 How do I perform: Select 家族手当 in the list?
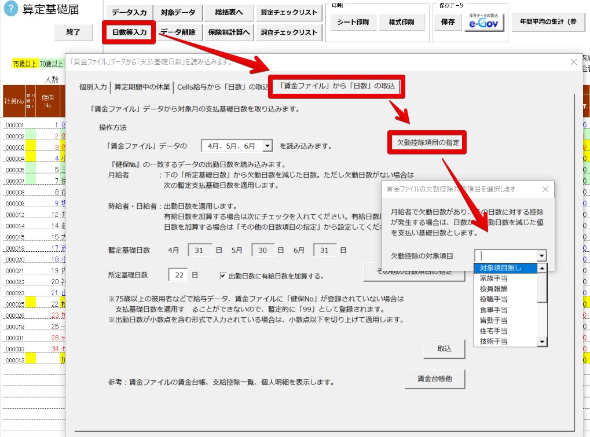[505, 278]
